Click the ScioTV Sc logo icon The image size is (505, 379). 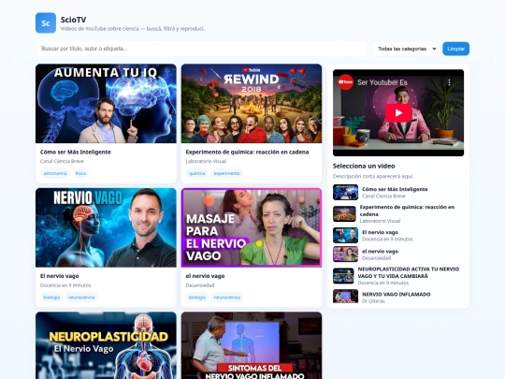(46, 22)
